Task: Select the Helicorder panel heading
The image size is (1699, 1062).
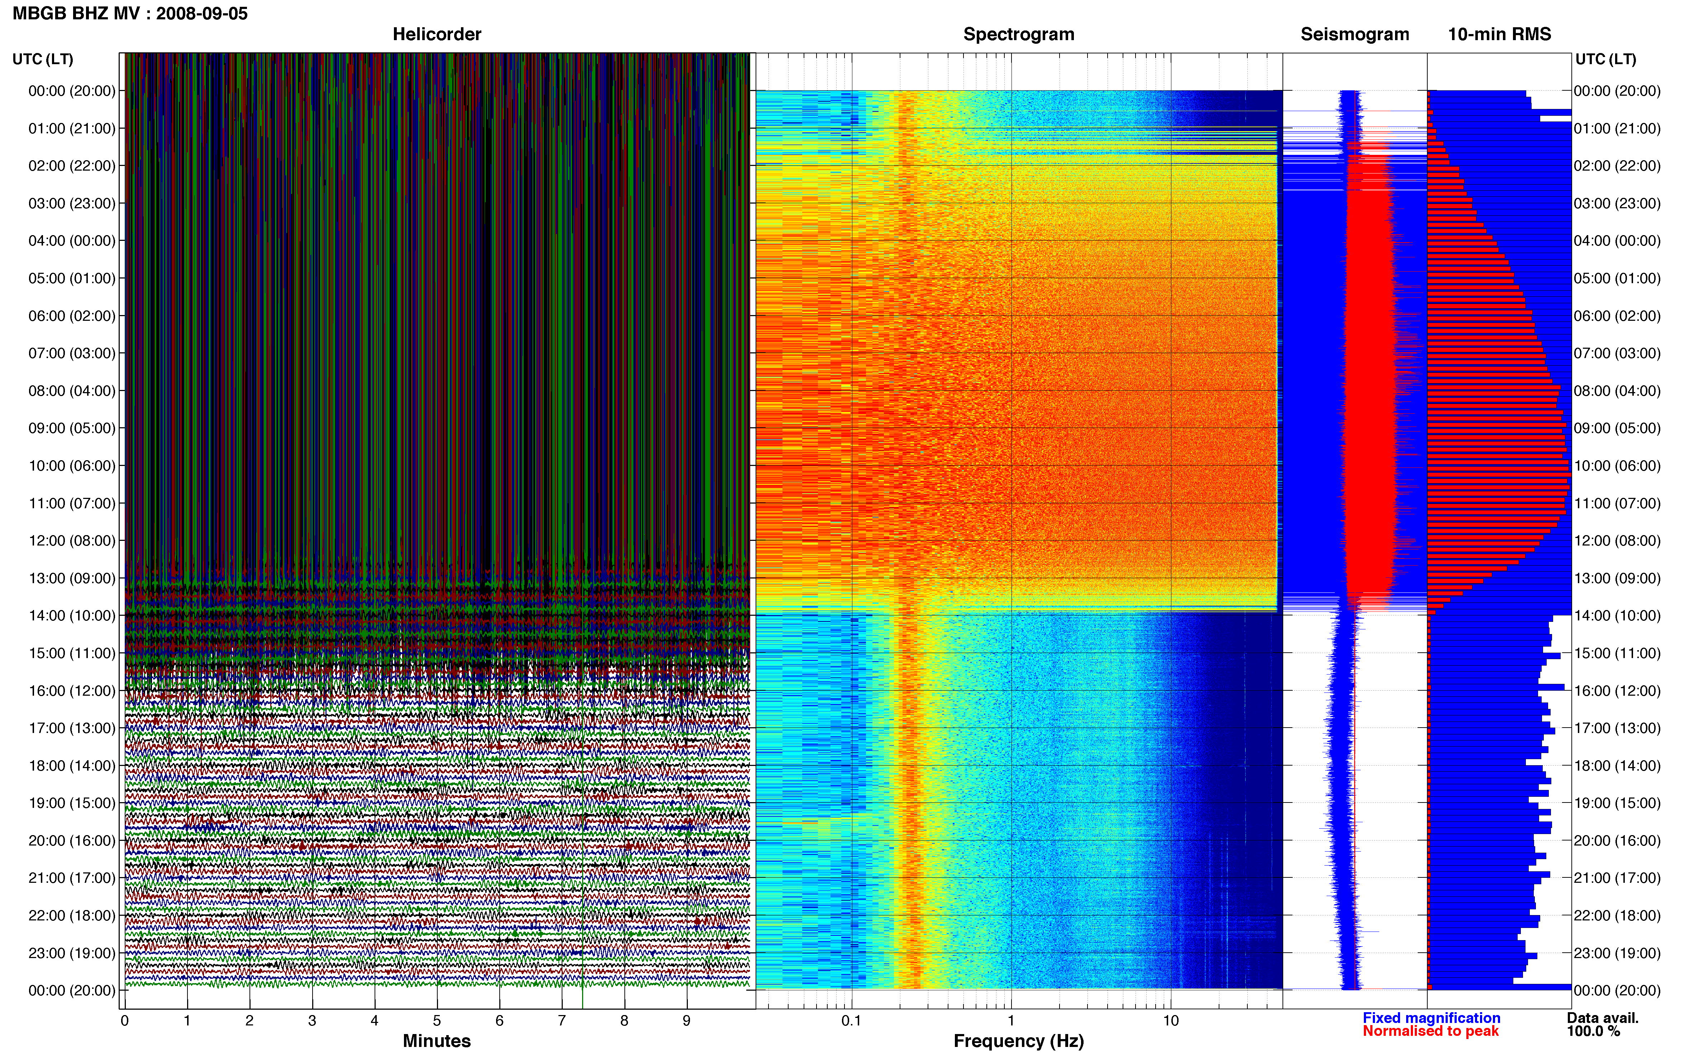Action: (437, 34)
